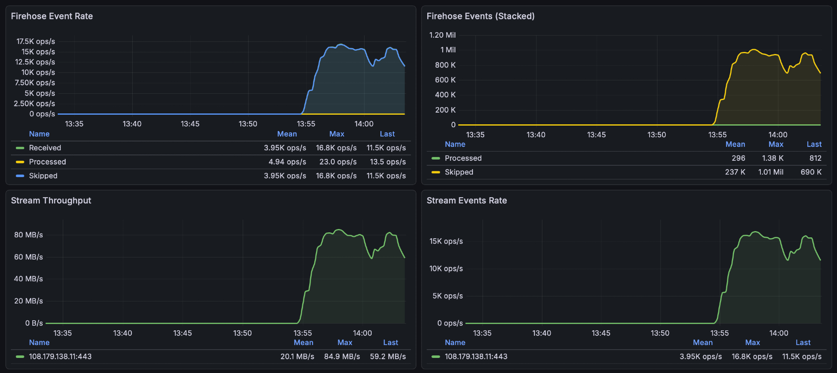Viewport: 837px width, 373px height.
Task: Sort Firehose Events (Stacked) legend by Name
Action: click(455, 144)
